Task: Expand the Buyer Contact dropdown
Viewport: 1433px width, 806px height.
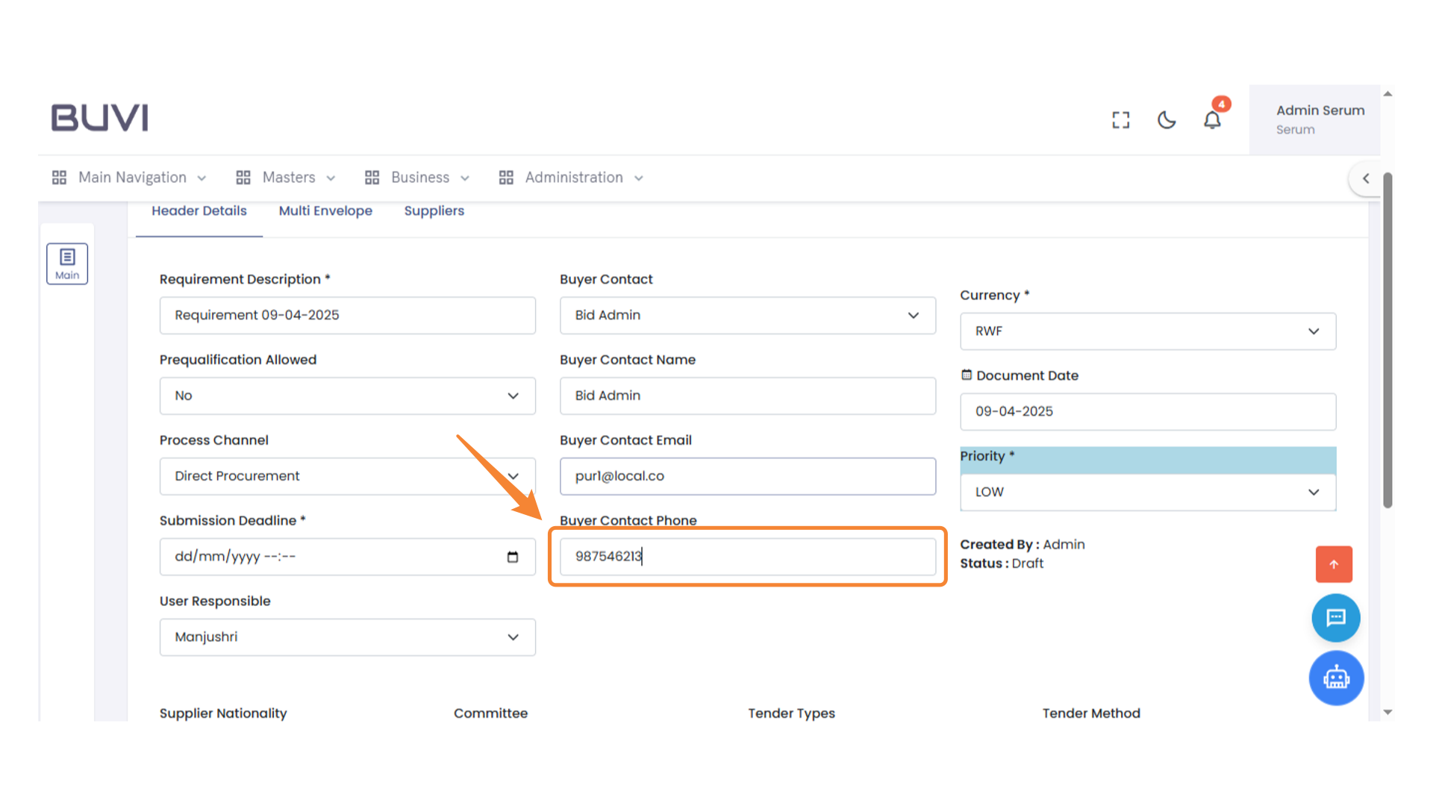Action: click(x=747, y=315)
